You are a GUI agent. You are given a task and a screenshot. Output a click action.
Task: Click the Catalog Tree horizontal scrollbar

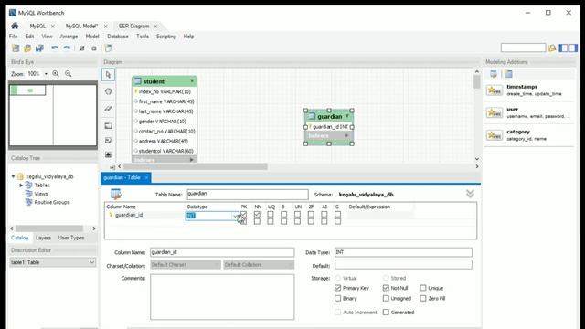click(x=49, y=228)
